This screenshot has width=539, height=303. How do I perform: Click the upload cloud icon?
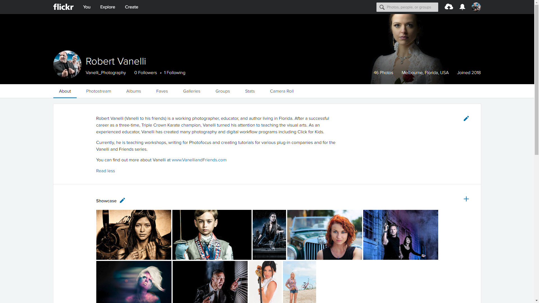coord(449,7)
